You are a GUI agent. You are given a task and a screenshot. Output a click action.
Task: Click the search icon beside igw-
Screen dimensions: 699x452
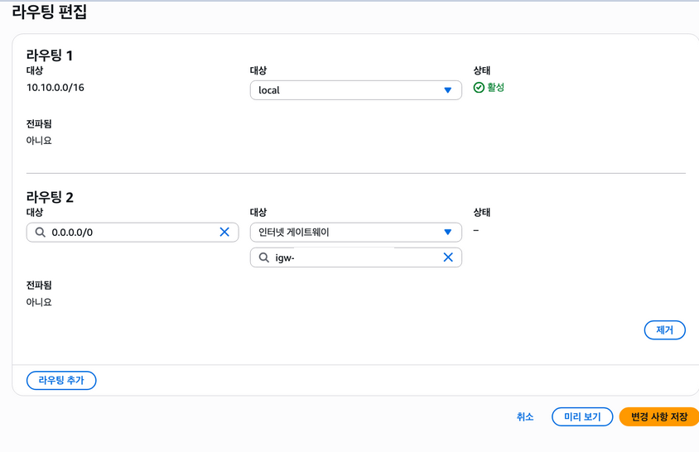(x=263, y=257)
